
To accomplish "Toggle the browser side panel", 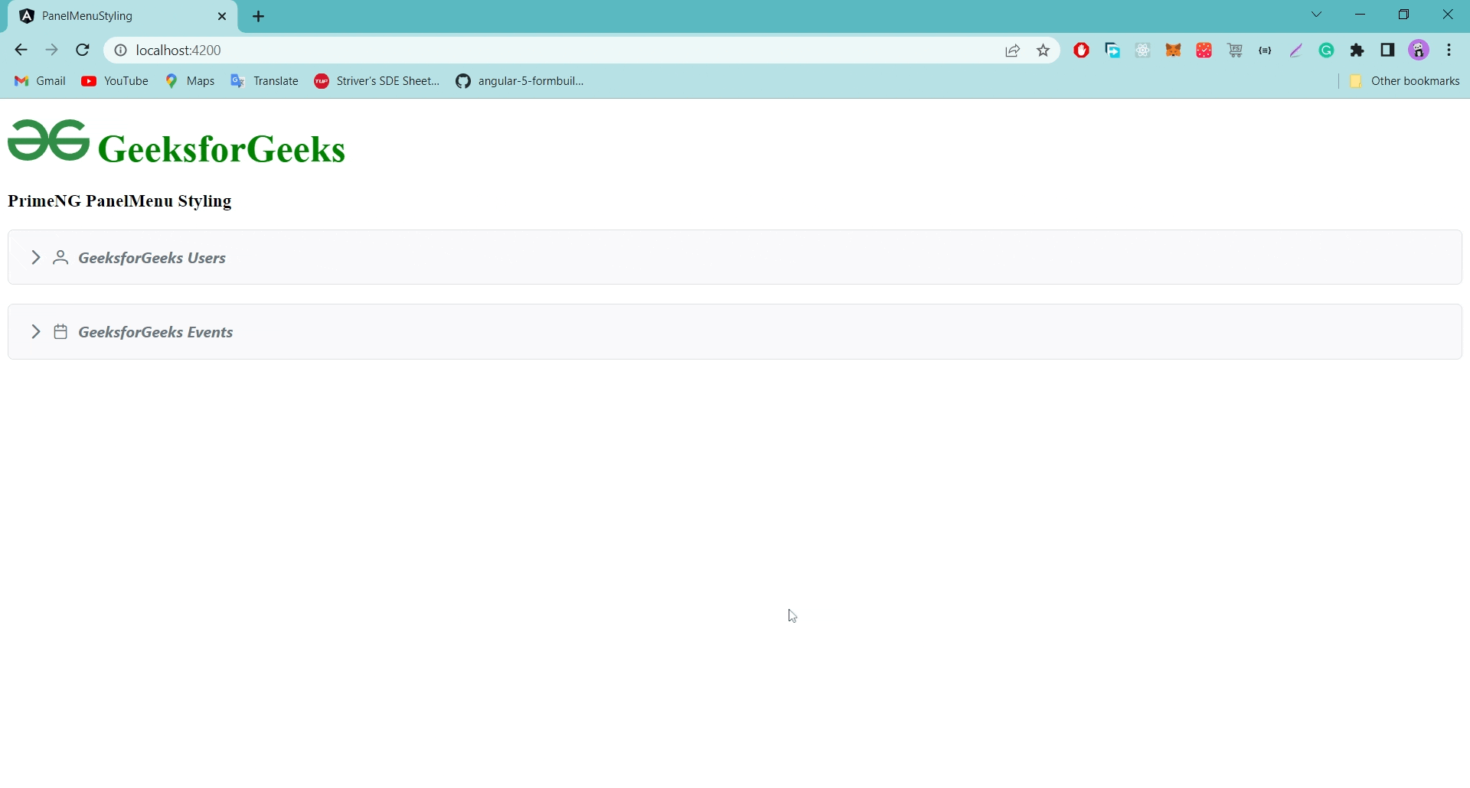I will pos(1388,50).
